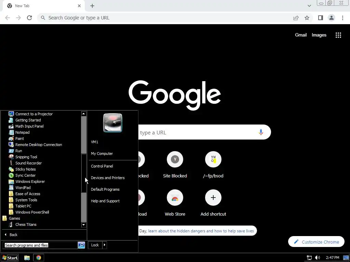Launch Chess Titans game
The image size is (350, 262).
click(22, 224)
